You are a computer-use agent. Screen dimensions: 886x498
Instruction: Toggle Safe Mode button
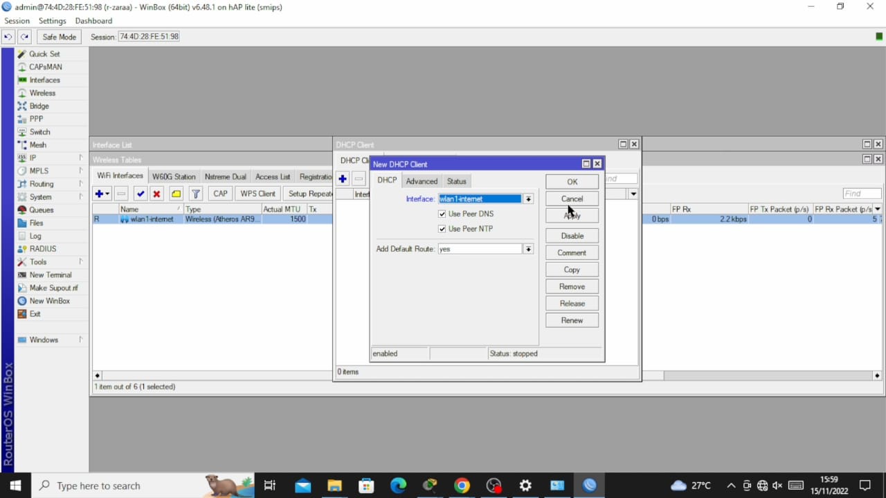click(59, 37)
